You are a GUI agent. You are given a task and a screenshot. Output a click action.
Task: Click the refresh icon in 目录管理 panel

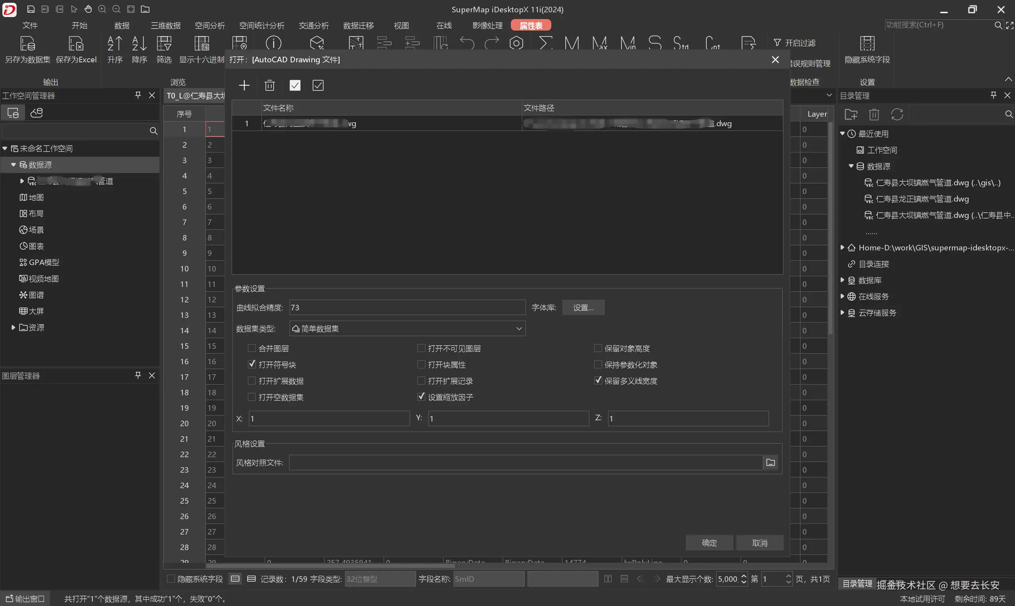[897, 114]
